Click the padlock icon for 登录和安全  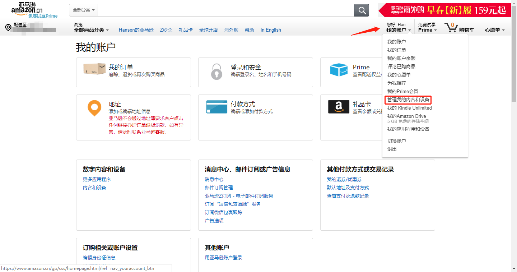click(x=216, y=72)
